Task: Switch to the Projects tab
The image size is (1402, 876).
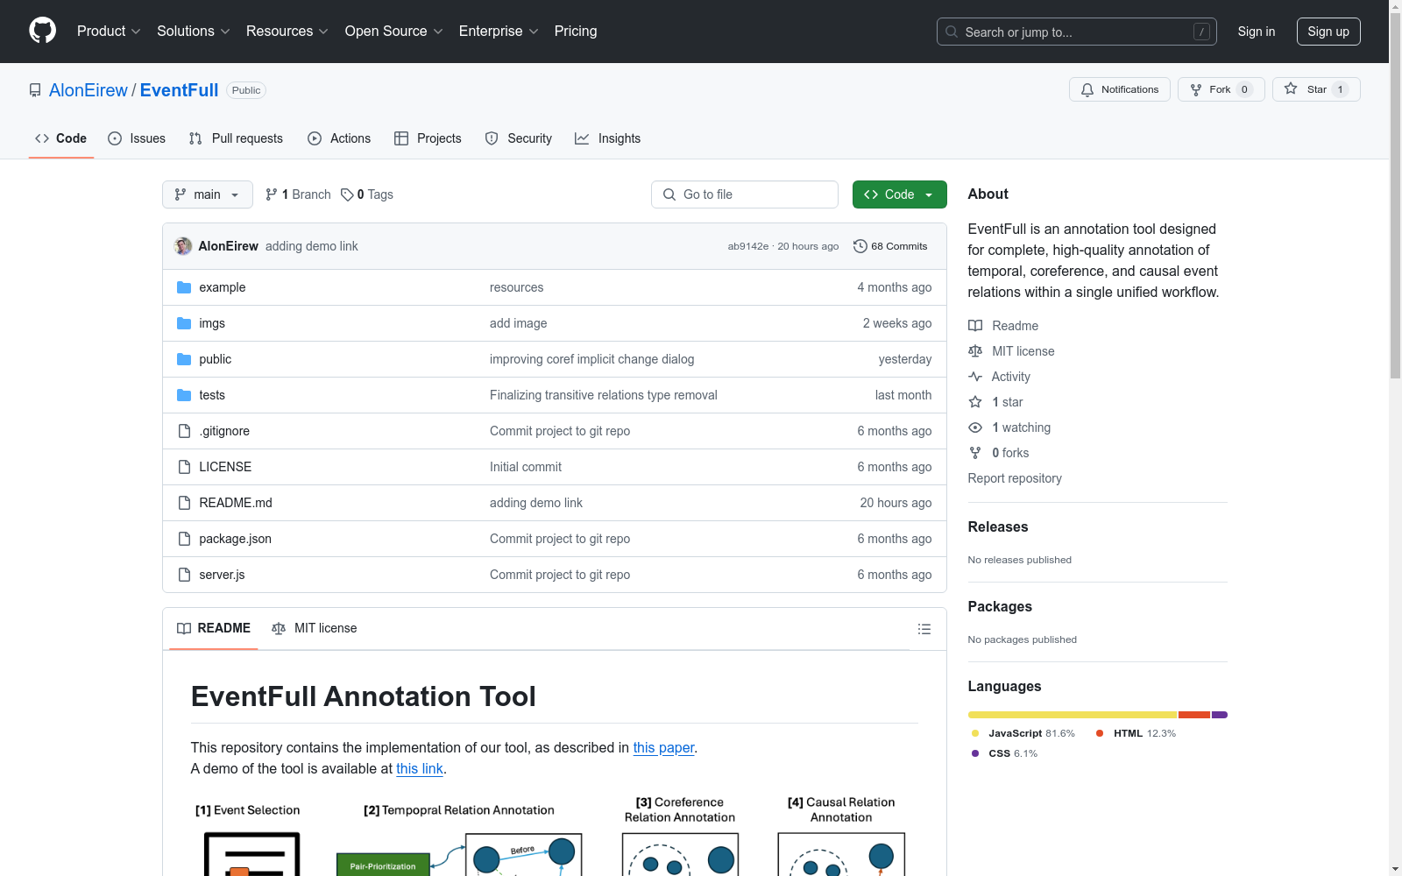Action: point(428,138)
